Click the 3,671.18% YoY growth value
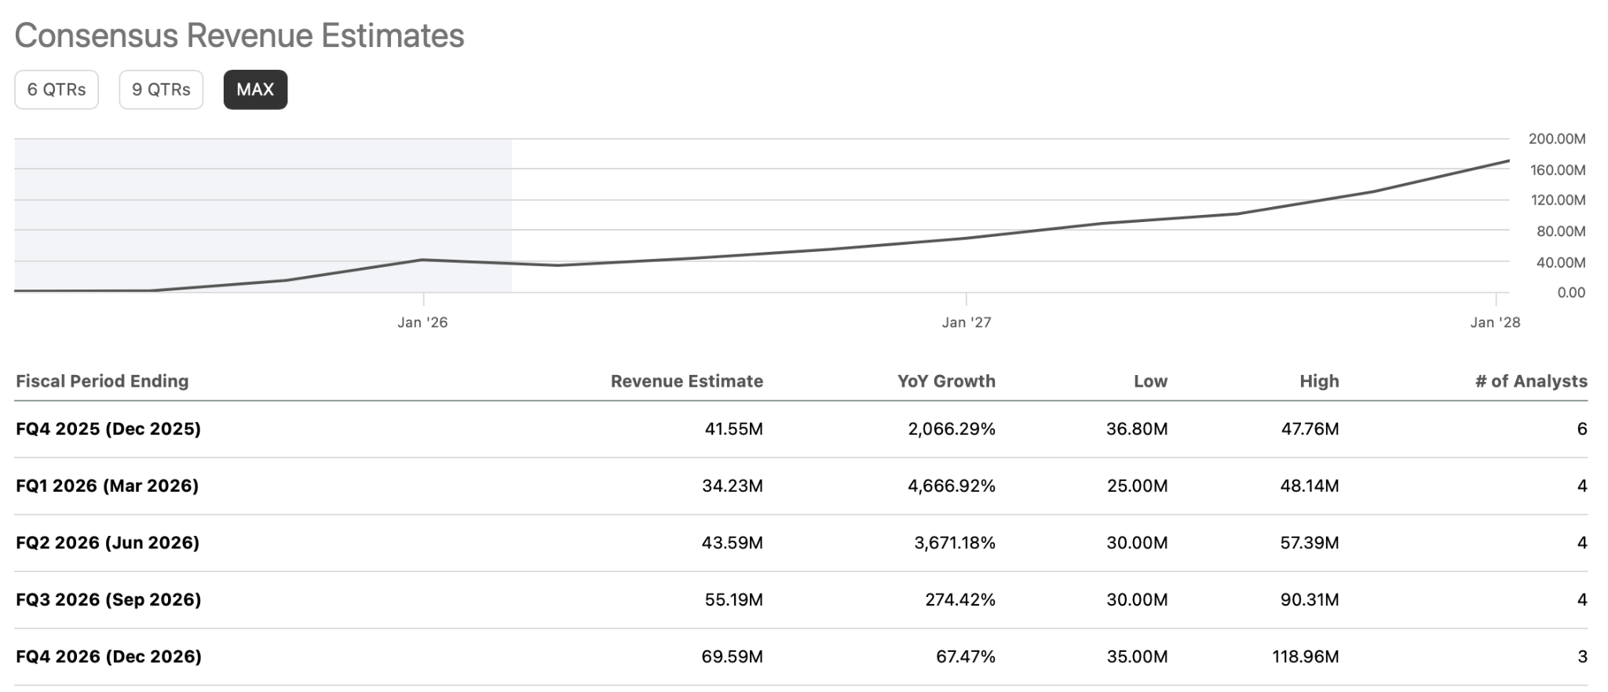 [x=955, y=543]
